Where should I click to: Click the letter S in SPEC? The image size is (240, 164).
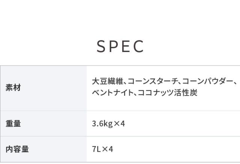101,46
